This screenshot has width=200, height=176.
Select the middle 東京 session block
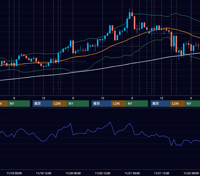pyautogui.click(x=101, y=104)
